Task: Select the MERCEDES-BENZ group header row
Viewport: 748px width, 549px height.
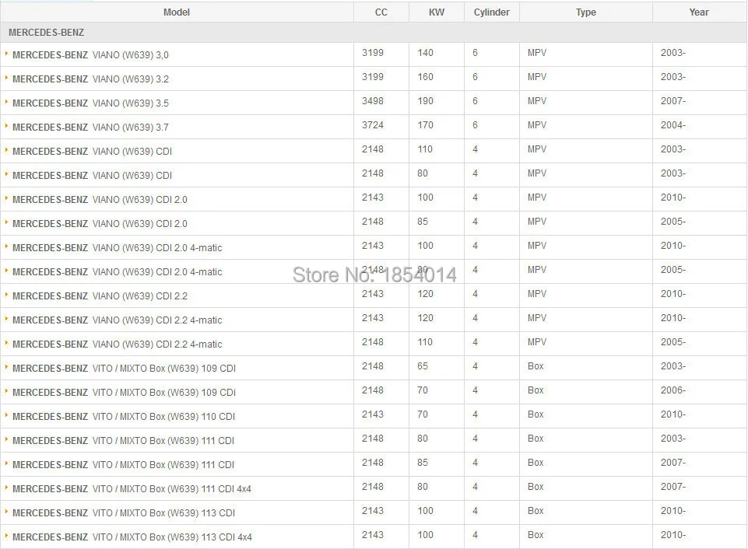Action: (374, 33)
